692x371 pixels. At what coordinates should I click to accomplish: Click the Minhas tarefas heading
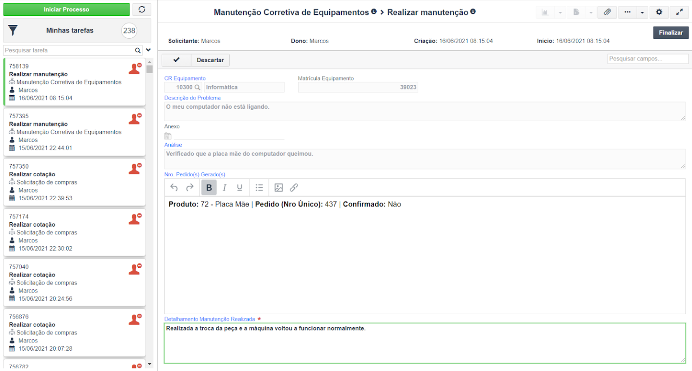point(70,31)
